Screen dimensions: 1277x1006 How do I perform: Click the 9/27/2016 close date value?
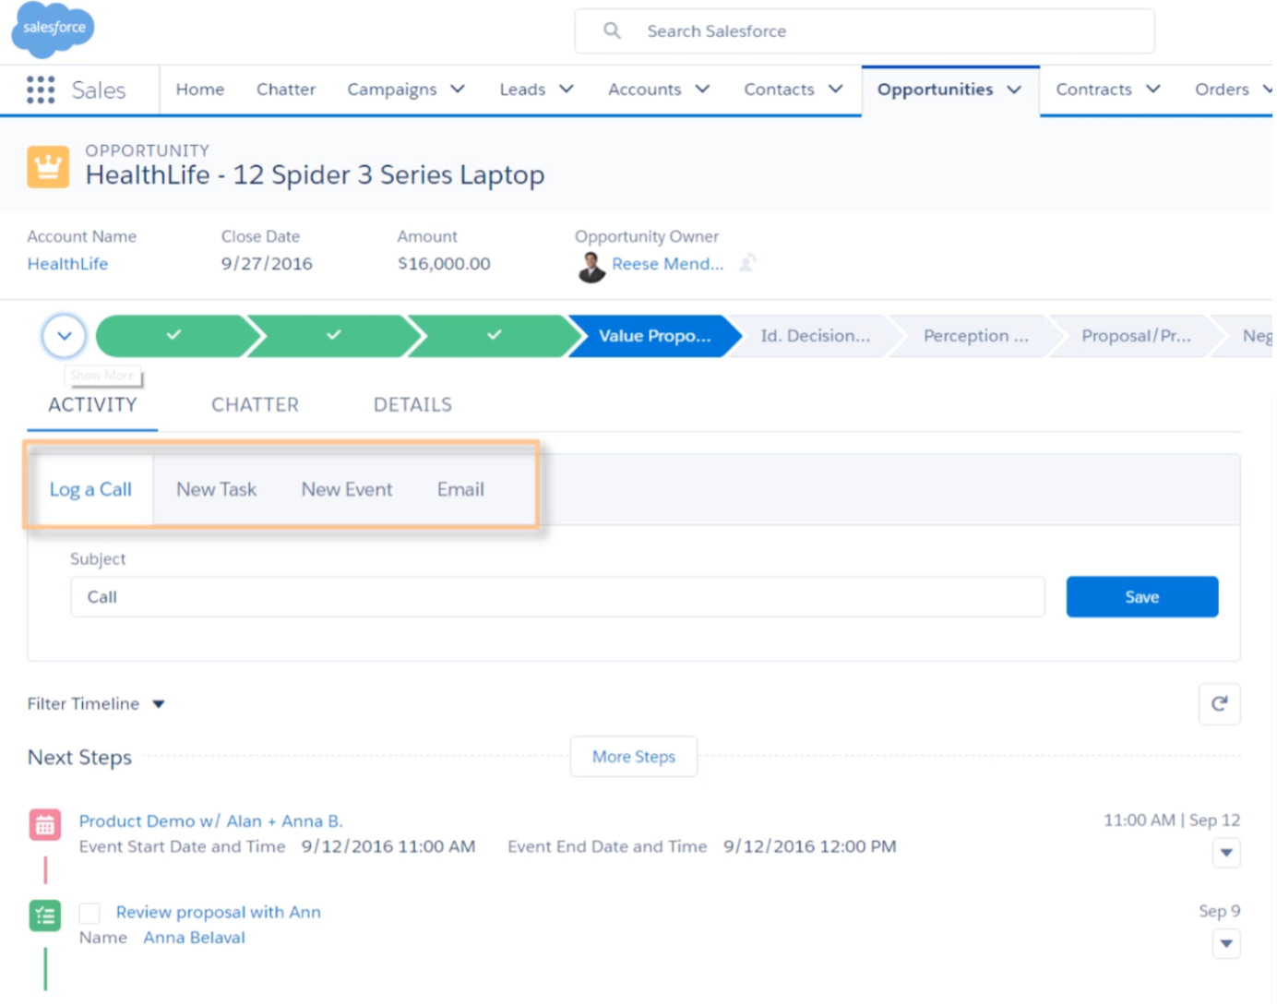(x=267, y=264)
